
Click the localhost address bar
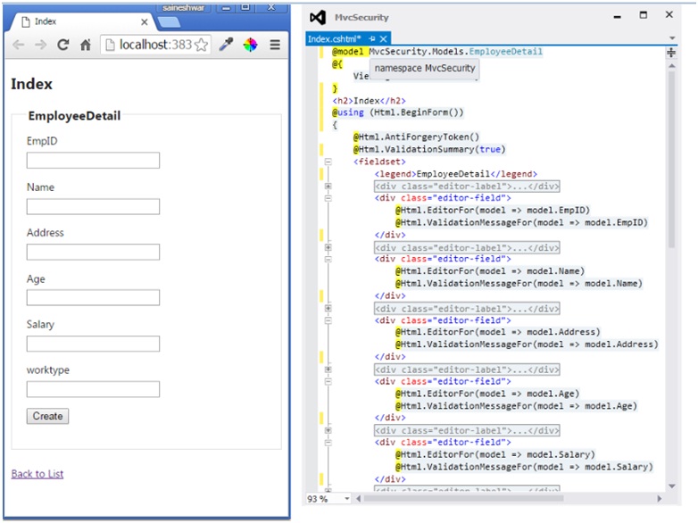[156, 45]
